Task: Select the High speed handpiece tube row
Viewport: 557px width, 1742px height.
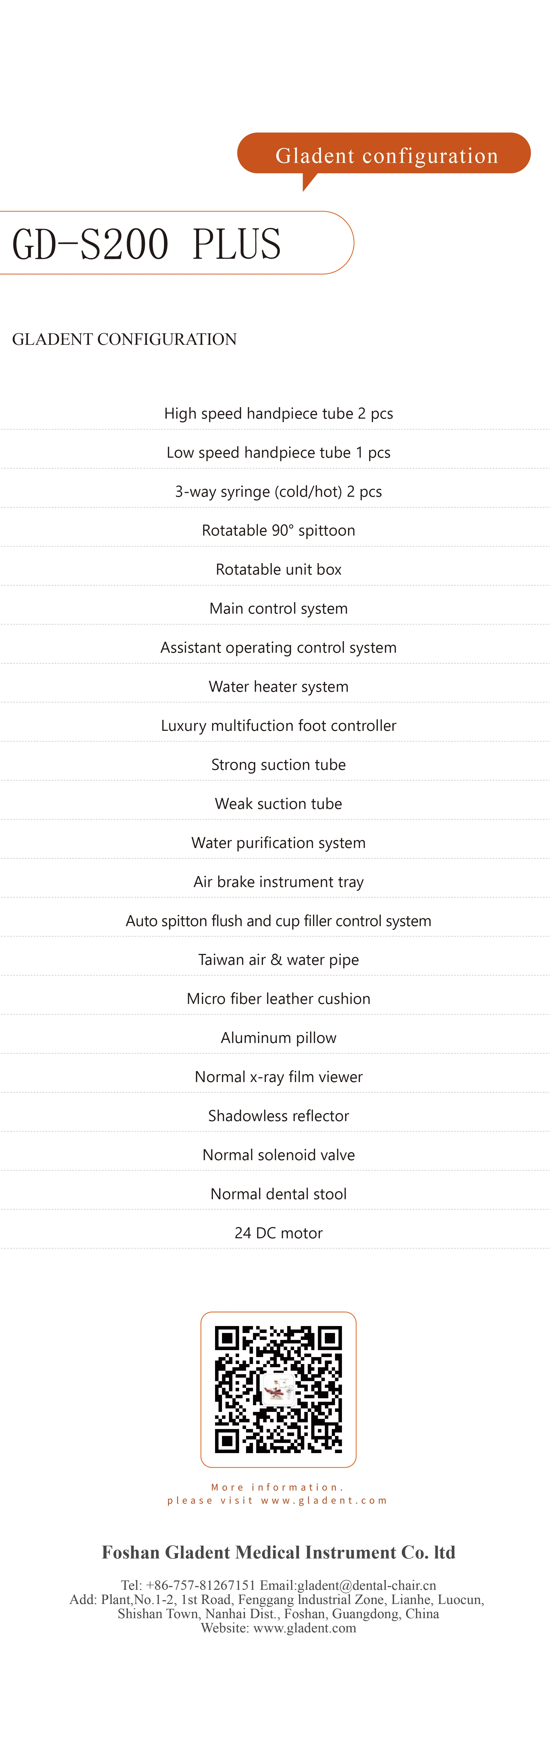Action: click(278, 413)
